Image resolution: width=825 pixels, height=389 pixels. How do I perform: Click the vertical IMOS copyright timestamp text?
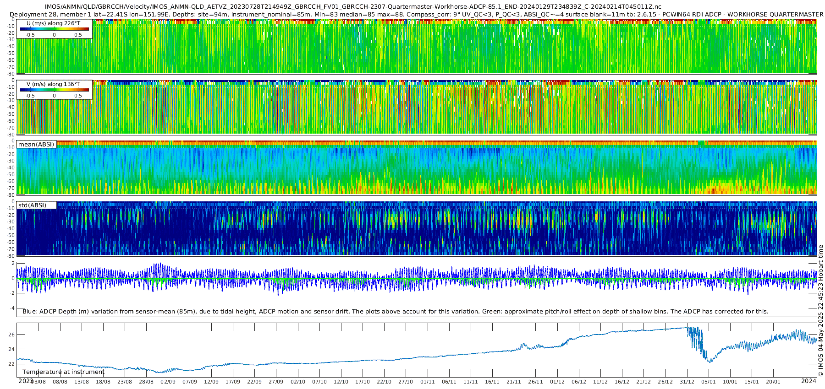820,311
